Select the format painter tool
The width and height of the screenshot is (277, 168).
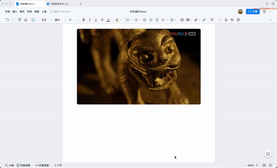(19, 20)
